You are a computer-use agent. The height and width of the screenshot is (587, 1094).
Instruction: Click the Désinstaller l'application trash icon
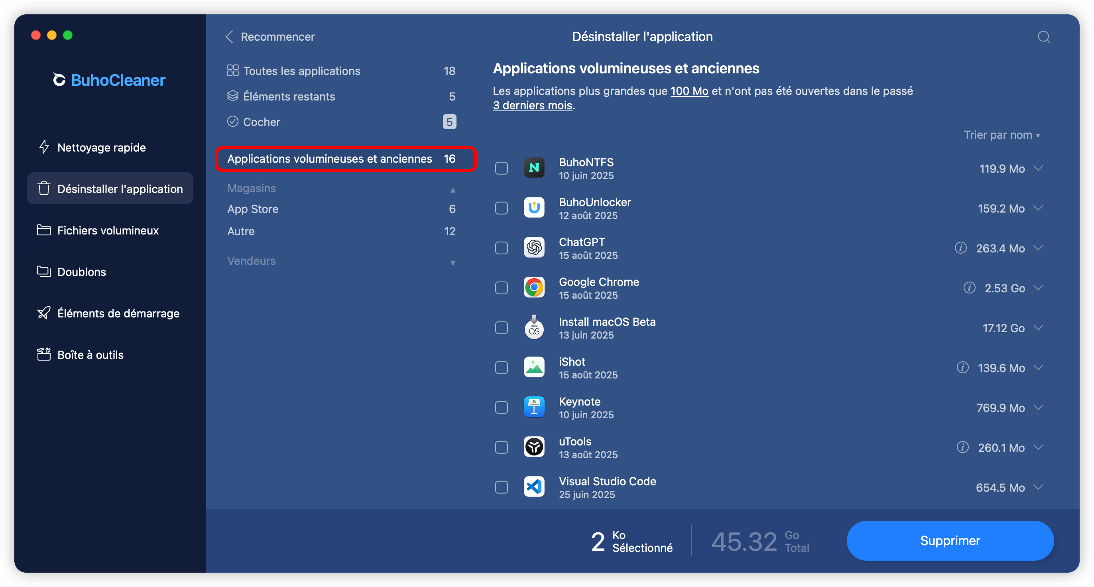tap(44, 188)
